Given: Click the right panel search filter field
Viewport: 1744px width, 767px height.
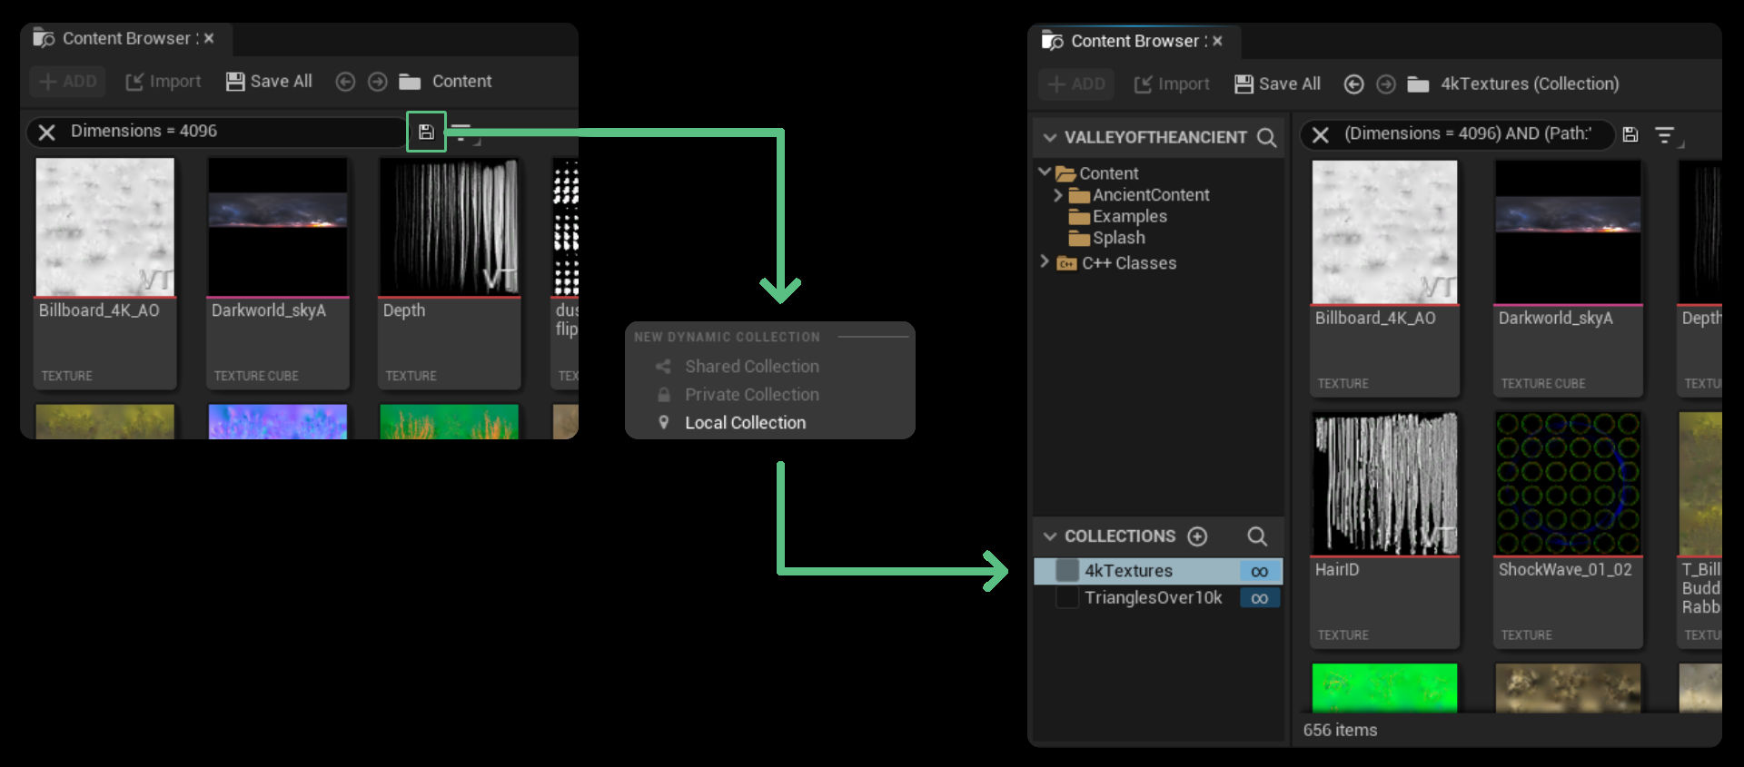Looking at the screenshot, I should (1467, 134).
